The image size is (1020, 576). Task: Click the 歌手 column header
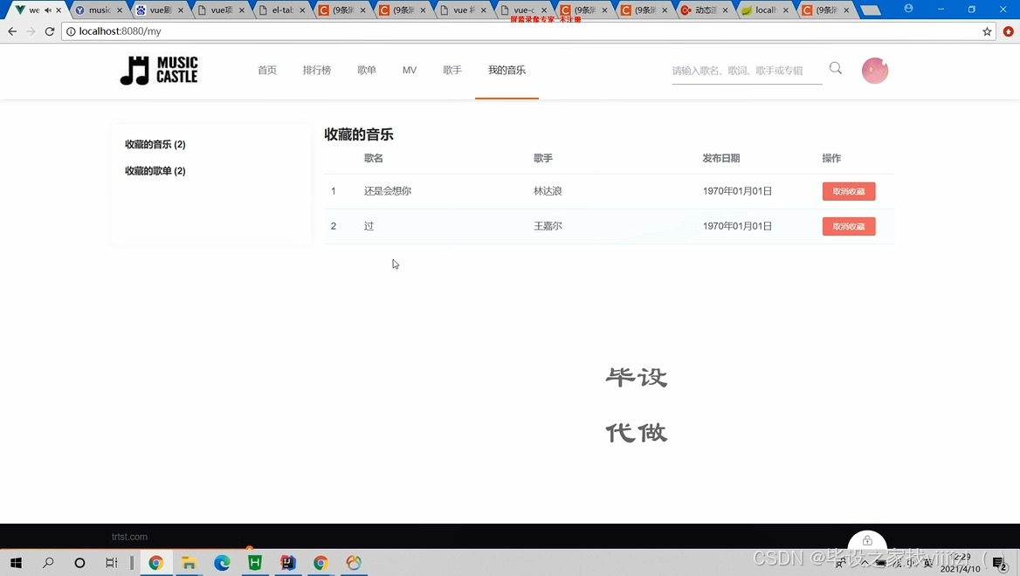tap(543, 158)
